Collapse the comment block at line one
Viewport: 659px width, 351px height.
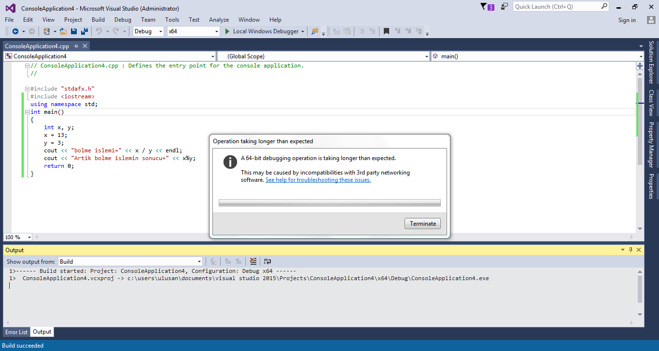(27, 66)
